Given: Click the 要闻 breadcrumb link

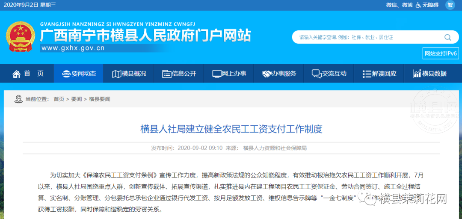Looking at the screenshot, I should click(76, 99).
